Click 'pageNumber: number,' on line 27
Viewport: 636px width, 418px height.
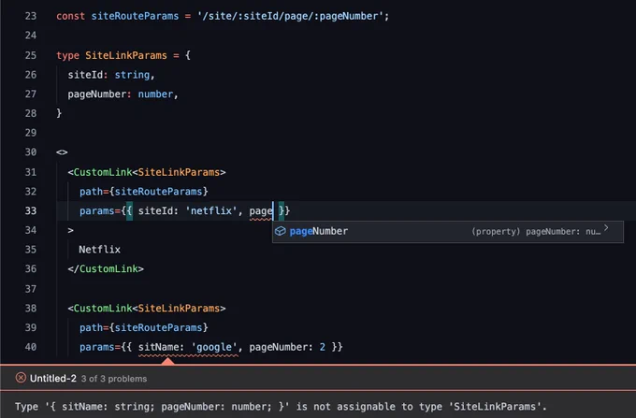coord(123,94)
